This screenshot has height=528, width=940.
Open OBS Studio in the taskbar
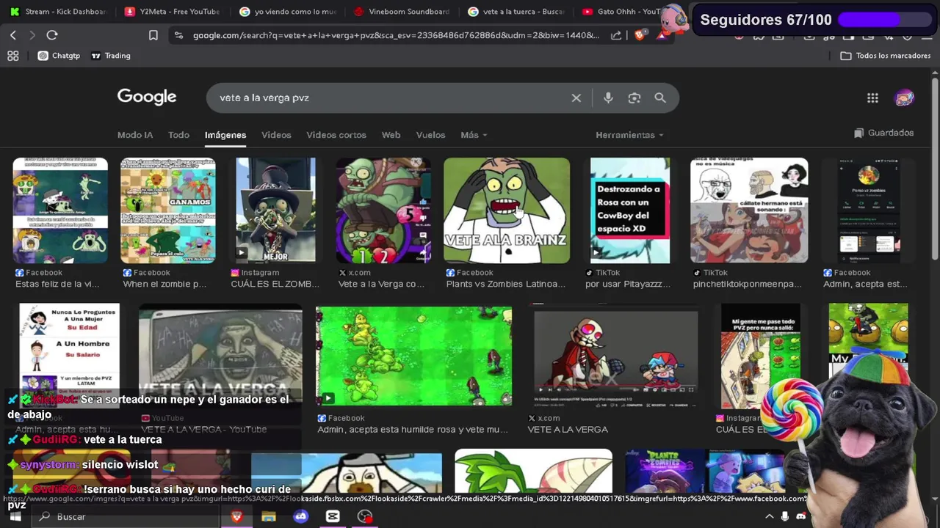(x=365, y=517)
